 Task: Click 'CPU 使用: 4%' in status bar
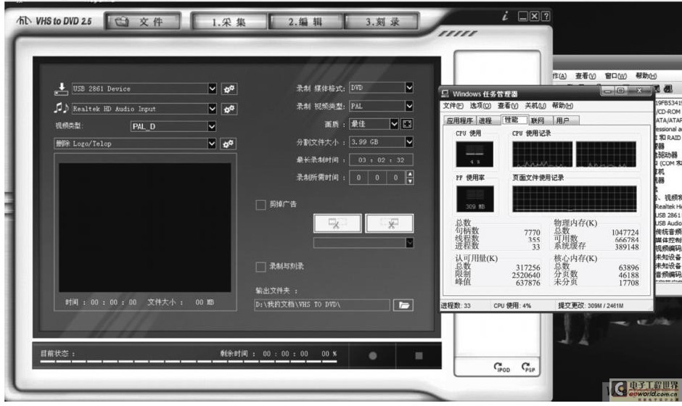tap(512, 305)
